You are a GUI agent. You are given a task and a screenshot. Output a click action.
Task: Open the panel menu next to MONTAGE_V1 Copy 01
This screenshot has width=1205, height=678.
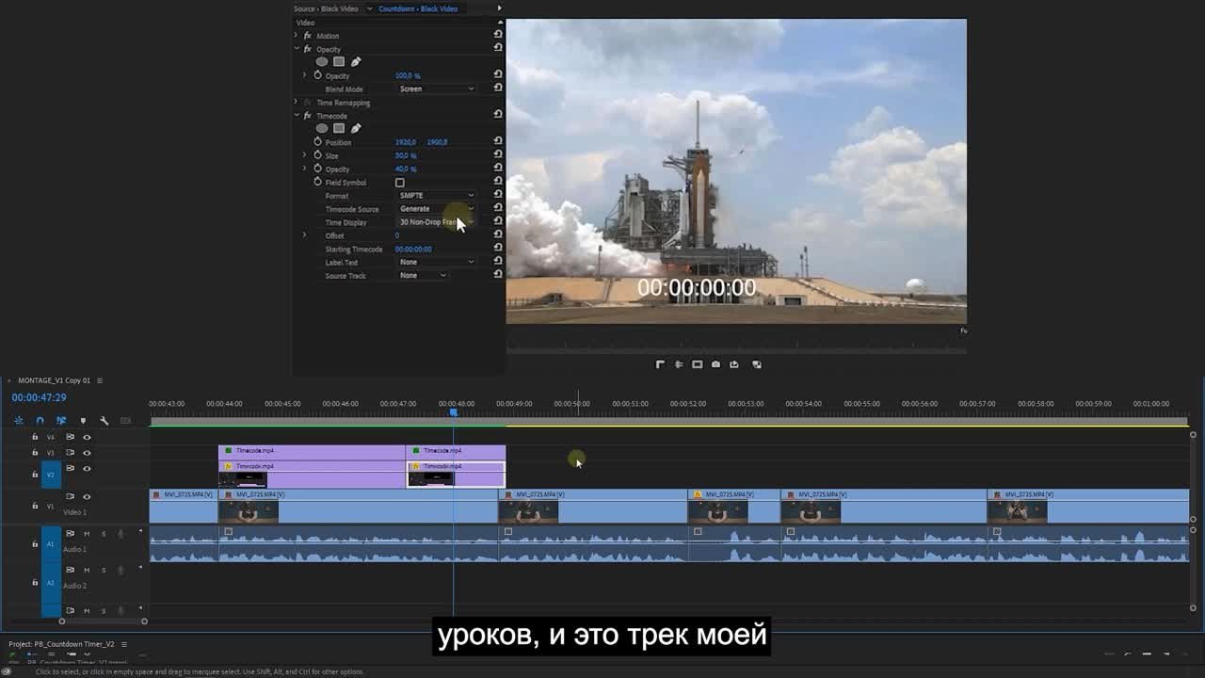point(101,380)
